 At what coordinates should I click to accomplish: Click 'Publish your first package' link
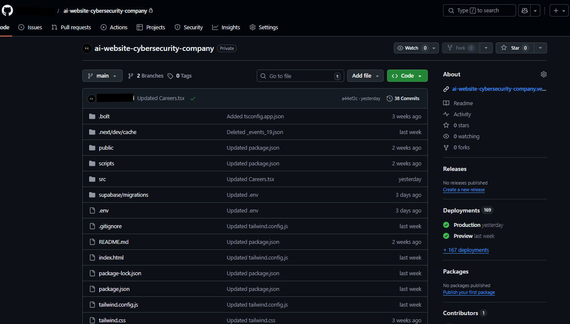[469, 292]
